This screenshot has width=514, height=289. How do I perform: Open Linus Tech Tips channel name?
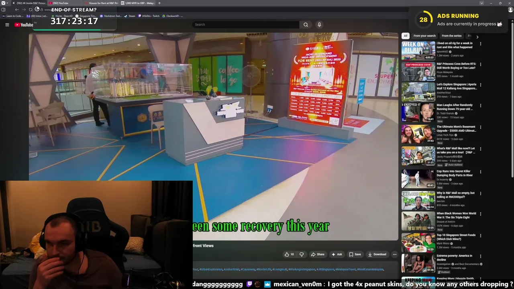[446, 135]
